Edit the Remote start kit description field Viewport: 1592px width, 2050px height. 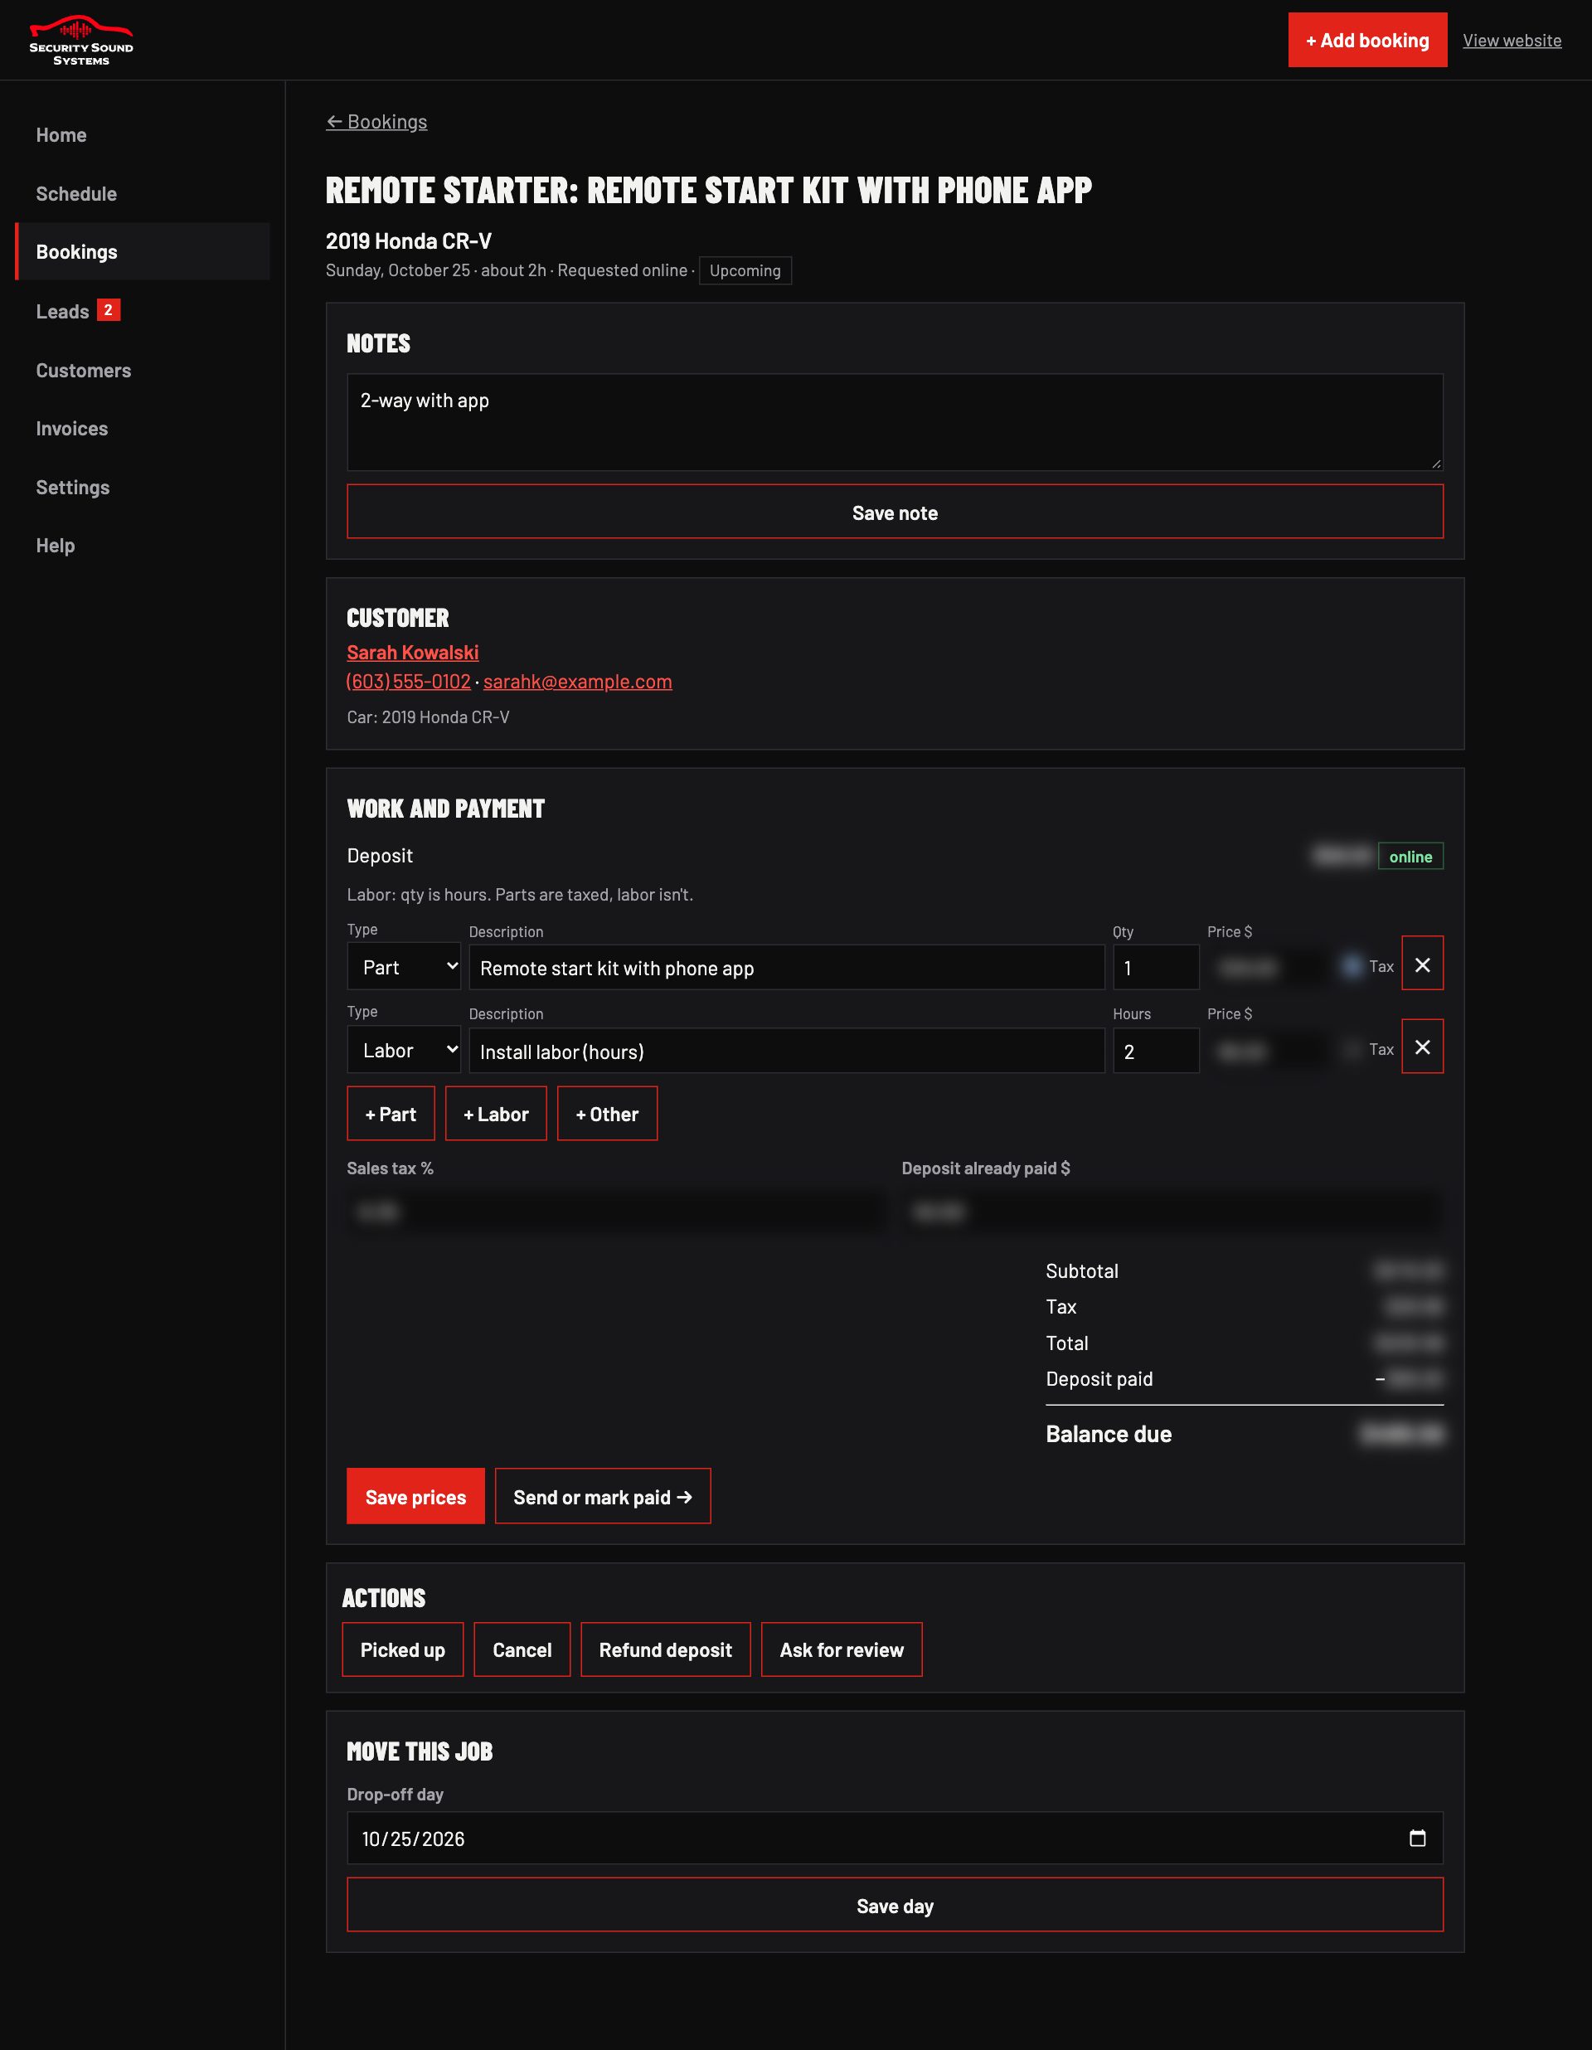point(787,968)
